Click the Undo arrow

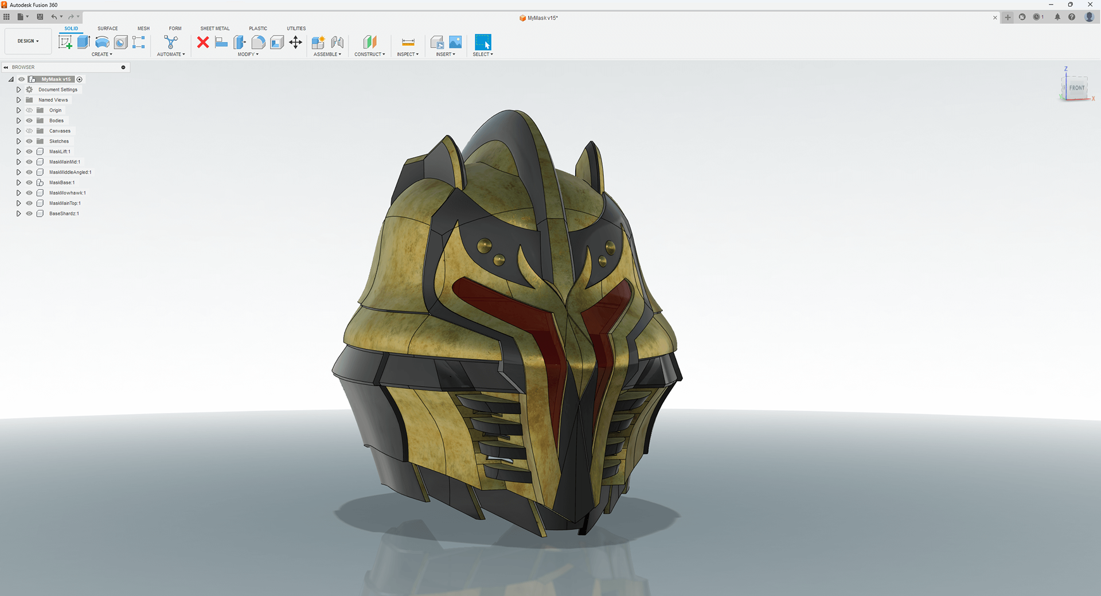[54, 17]
